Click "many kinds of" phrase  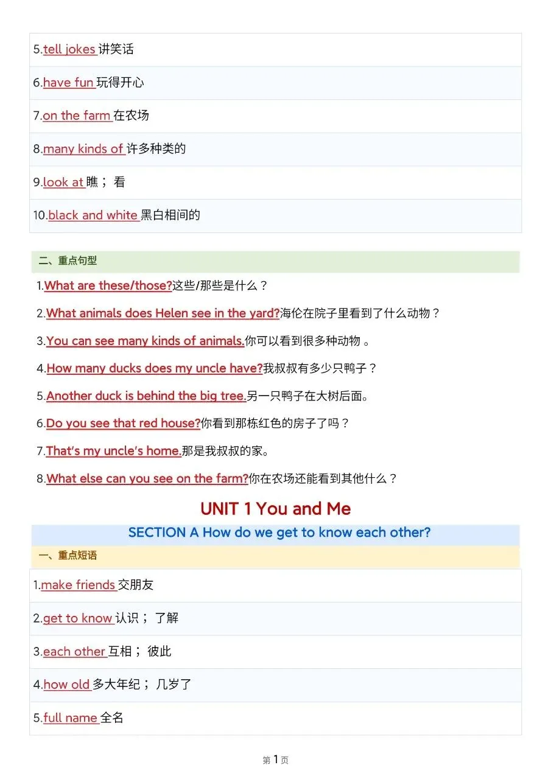point(84,148)
